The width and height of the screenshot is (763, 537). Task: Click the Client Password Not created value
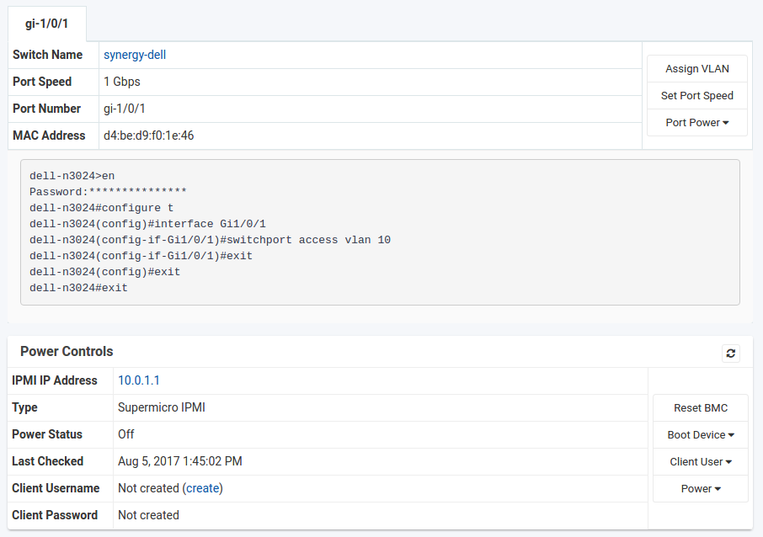coord(148,515)
